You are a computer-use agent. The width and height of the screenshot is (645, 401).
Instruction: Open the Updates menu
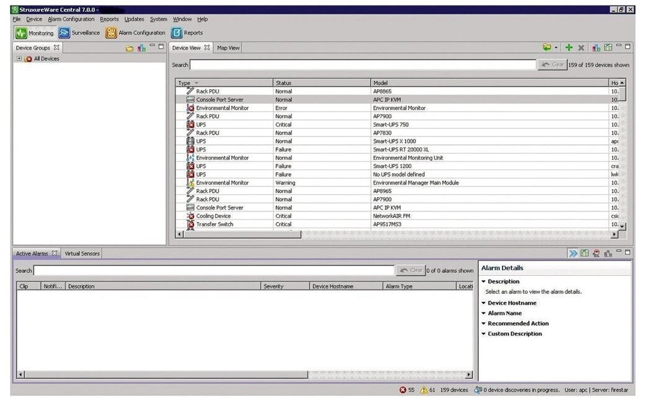pyautogui.click(x=134, y=19)
